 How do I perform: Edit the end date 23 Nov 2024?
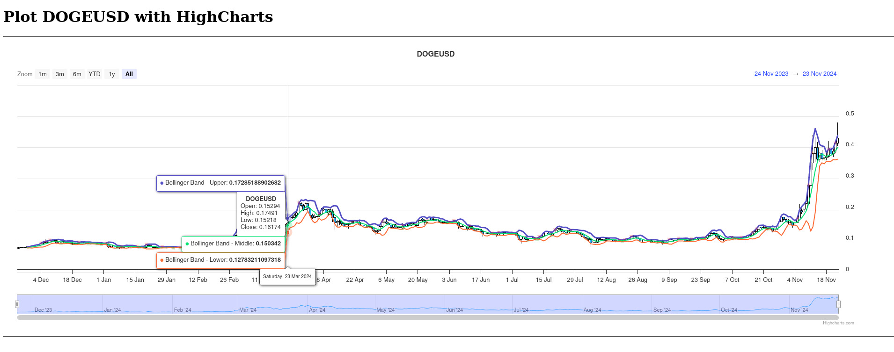coord(820,74)
